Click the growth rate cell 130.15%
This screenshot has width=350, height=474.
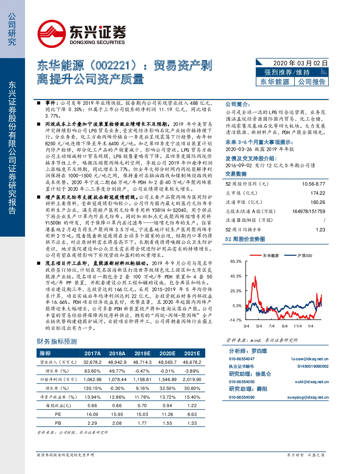[92, 388]
